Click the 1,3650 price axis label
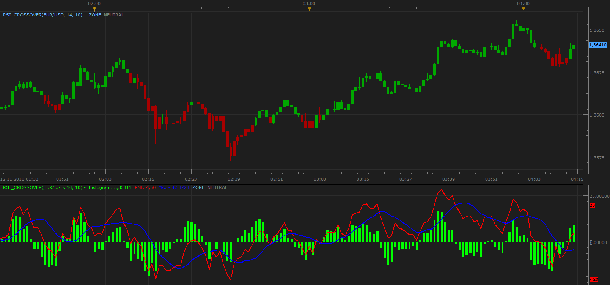610x285 pixels. coord(597,30)
